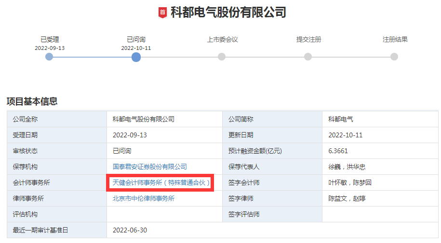Click the 审核状态 label cell
The width and height of the screenshot is (441, 243).
pos(57,151)
